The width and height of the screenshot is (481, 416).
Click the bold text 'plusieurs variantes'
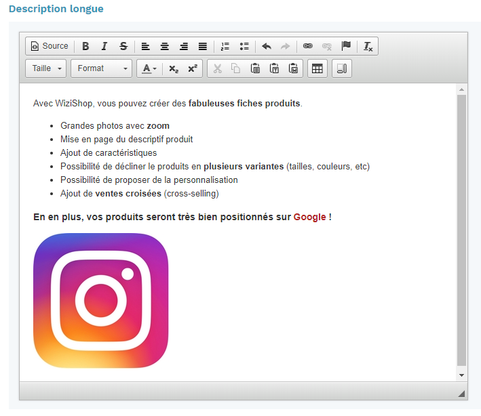click(244, 167)
